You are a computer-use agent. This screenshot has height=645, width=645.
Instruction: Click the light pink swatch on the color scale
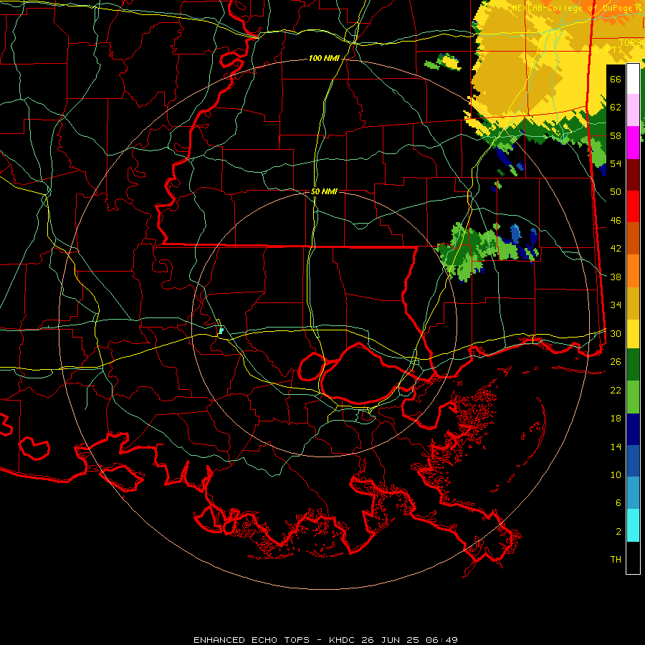click(633, 110)
